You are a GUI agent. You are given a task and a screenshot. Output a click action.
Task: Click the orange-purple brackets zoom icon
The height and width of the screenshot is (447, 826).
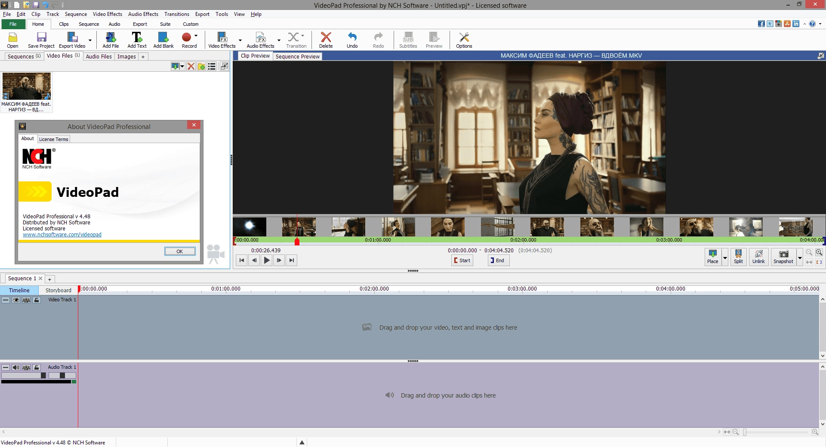pyautogui.click(x=819, y=262)
